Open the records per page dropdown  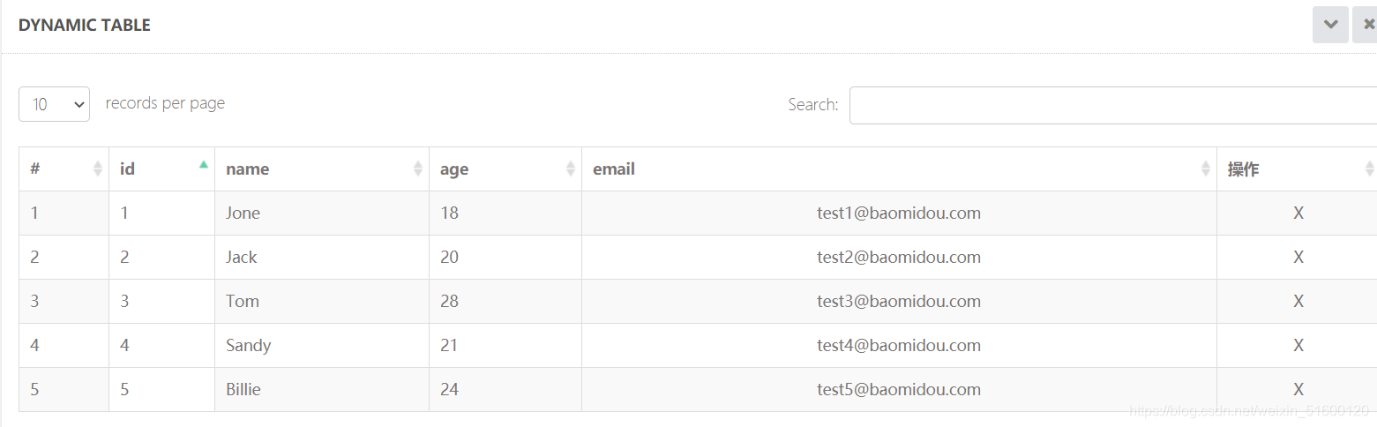point(54,104)
